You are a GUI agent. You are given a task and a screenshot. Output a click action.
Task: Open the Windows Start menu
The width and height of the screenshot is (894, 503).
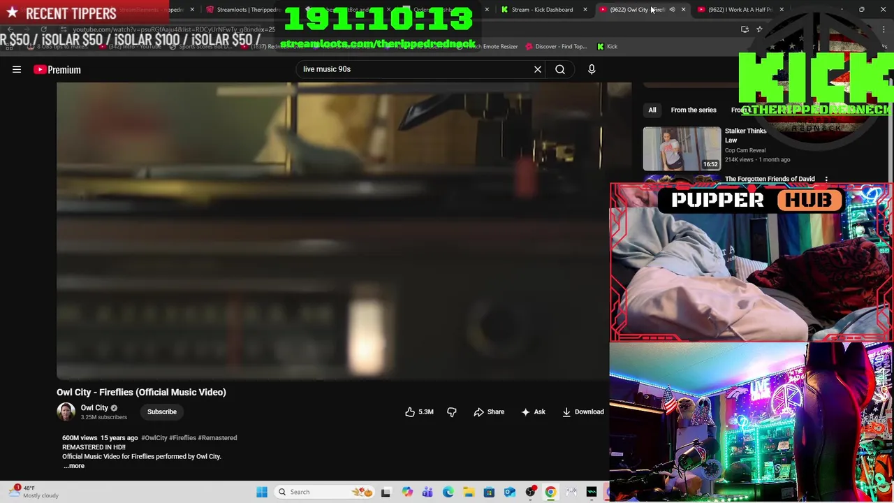coord(262,492)
